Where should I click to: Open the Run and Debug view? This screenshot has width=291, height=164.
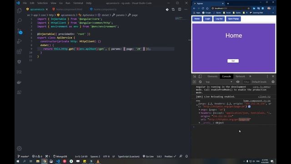click(x=19, y=41)
